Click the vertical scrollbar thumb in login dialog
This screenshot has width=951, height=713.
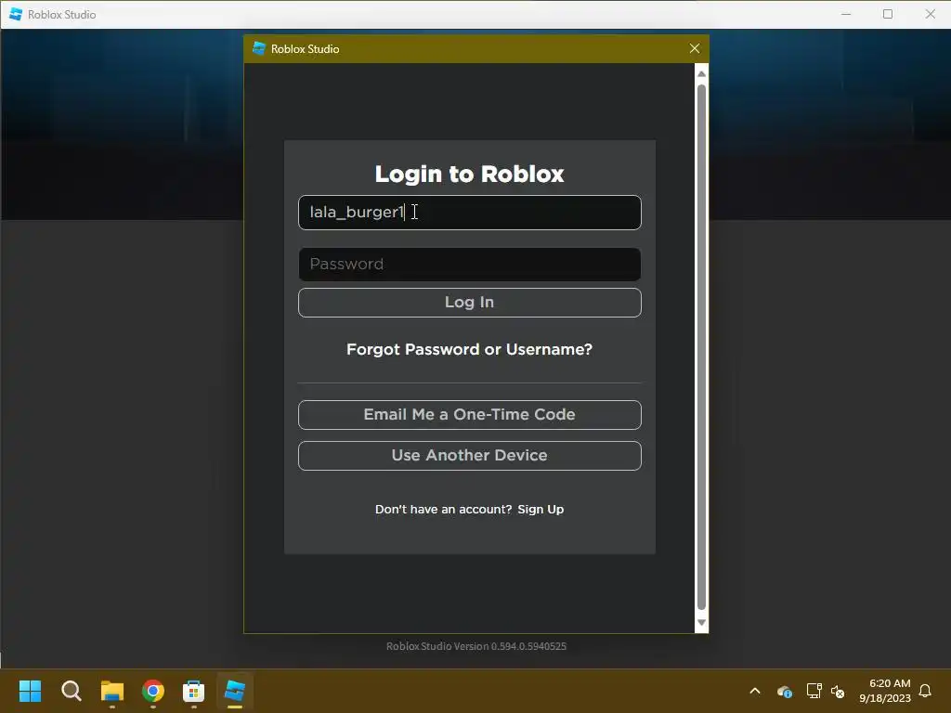(701, 347)
